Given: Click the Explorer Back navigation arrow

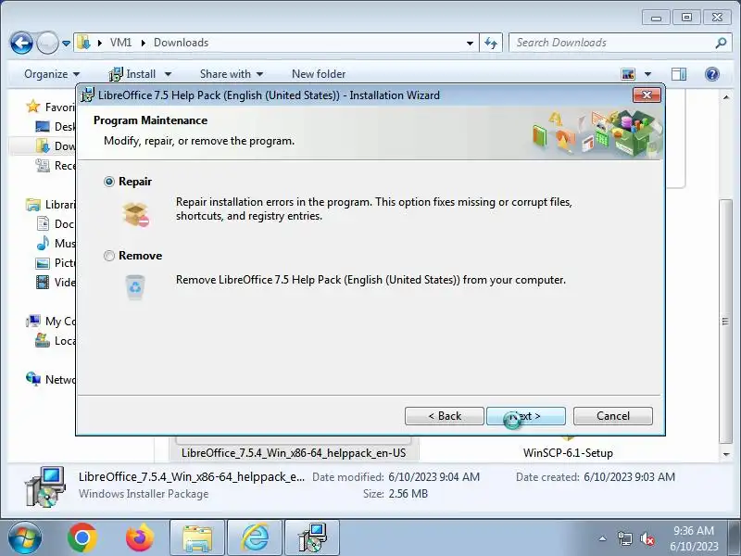Looking at the screenshot, I should coord(21,43).
